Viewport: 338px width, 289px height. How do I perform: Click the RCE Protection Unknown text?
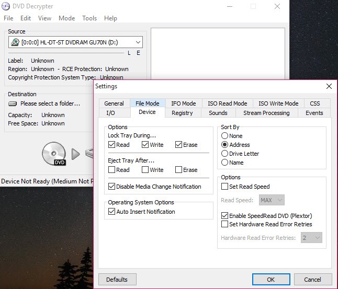tap(95, 69)
